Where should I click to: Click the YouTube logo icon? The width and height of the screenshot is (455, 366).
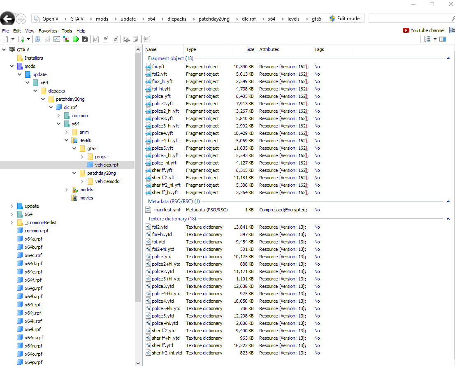(x=406, y=30)
